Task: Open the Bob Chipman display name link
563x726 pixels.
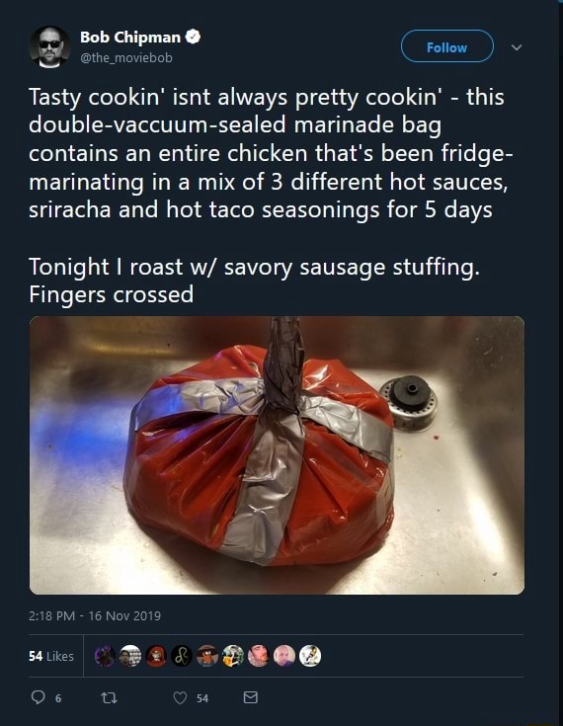Action: click(x=130, y=38)
